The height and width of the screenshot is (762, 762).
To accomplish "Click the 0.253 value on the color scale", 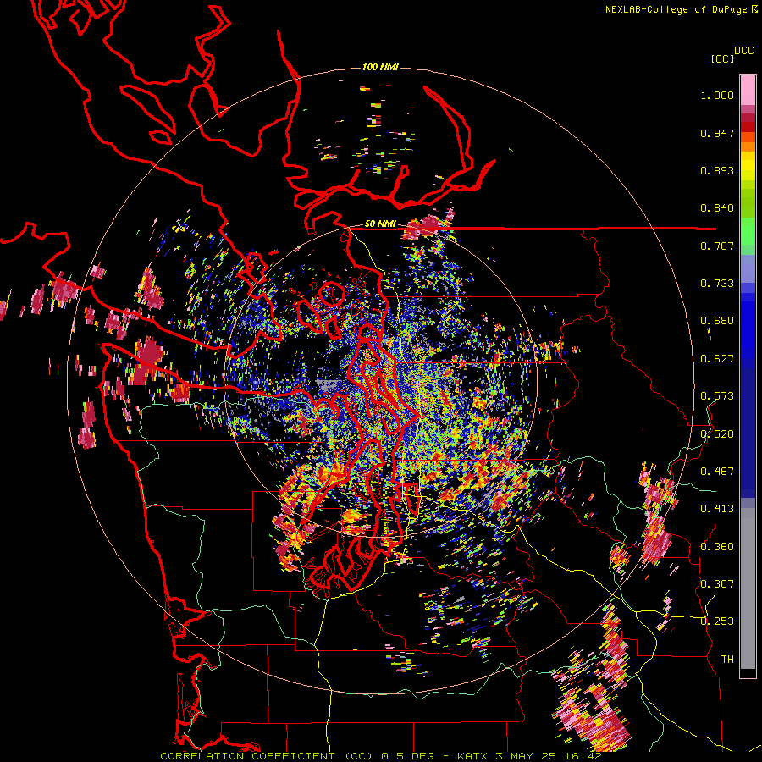I will coord(717,621).
